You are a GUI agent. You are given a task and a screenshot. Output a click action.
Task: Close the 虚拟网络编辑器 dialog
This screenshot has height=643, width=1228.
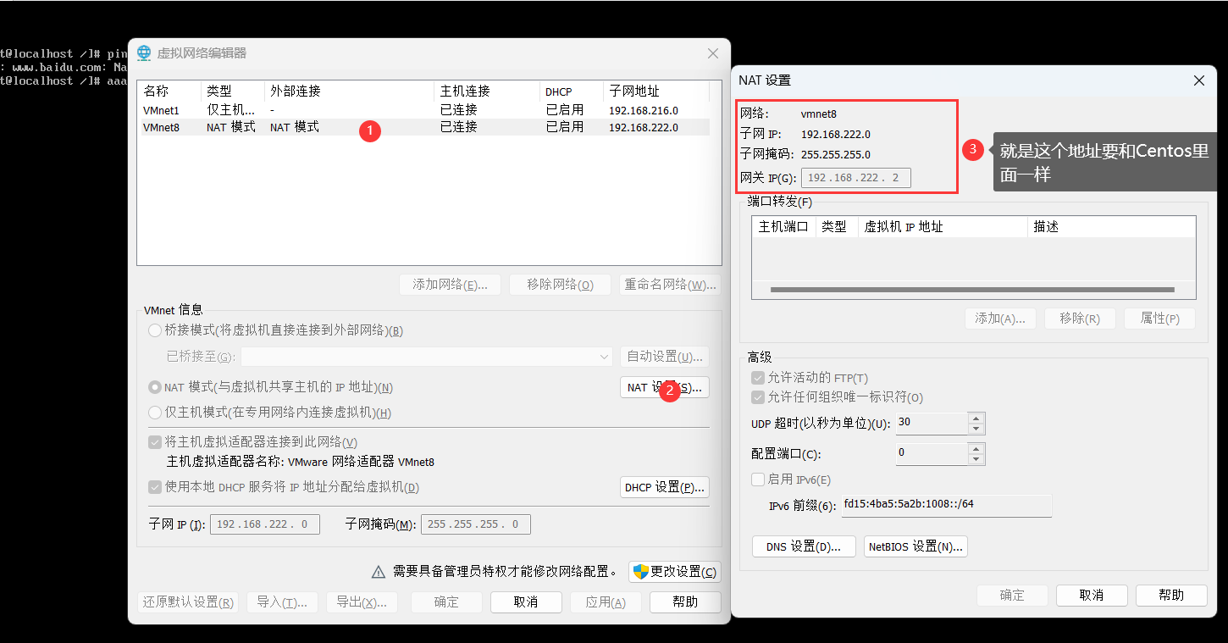713,53
